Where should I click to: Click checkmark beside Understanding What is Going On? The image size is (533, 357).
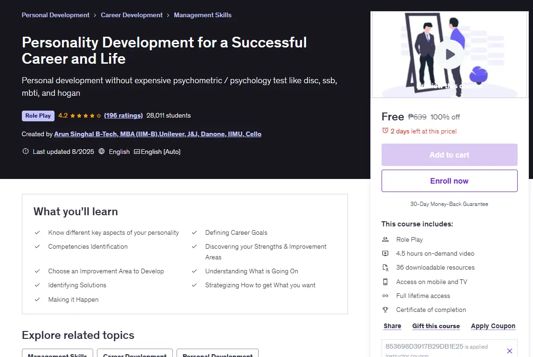pyautogui.click(x=194, y=271)
